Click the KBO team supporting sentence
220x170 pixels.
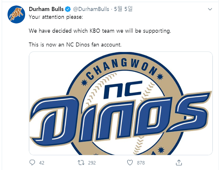(100, 31)
